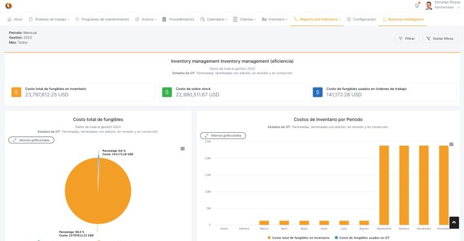Toggle legend Costo total de fungibles en inventario
This screenshot has width=464, height=241.
pyautogui.click(x=298, y=238)
